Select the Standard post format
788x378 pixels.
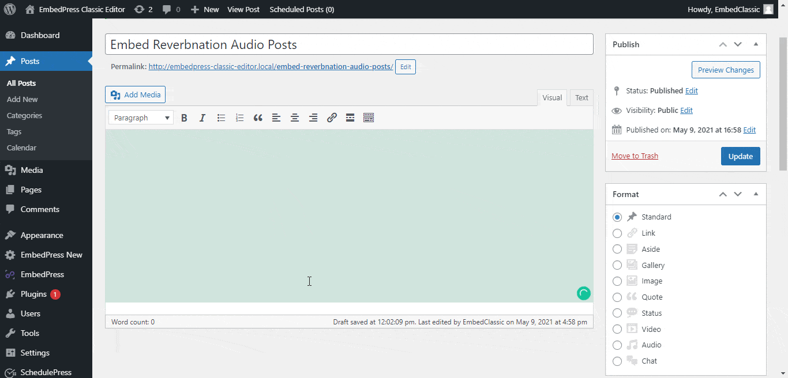[x=617, y=217]
